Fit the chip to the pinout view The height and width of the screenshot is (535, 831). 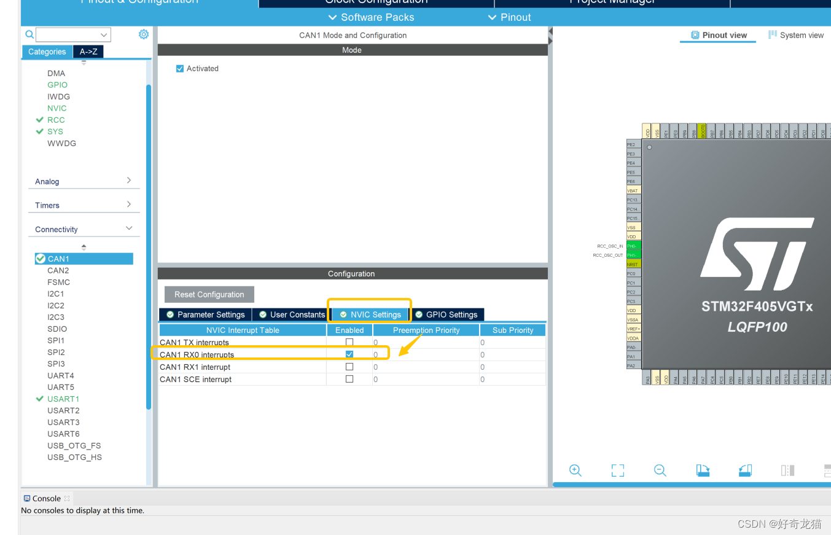pyautogui.click(x=618, y=471)
